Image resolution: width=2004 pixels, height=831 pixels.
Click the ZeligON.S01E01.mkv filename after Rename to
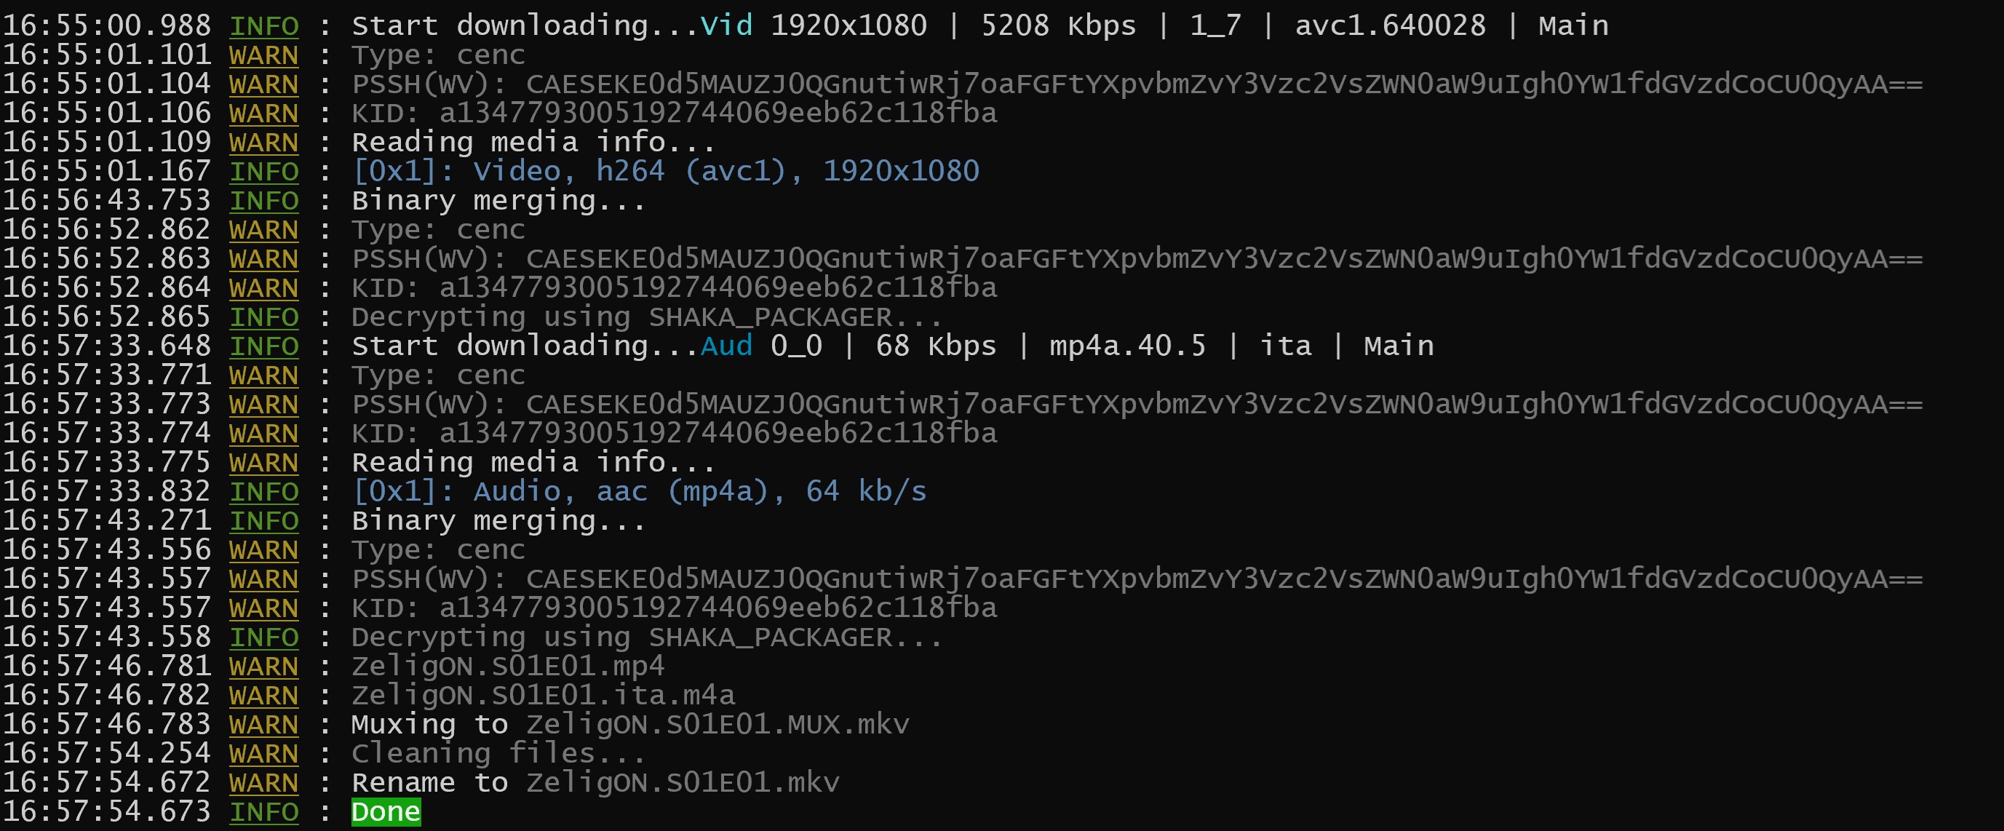click(683, 782)
